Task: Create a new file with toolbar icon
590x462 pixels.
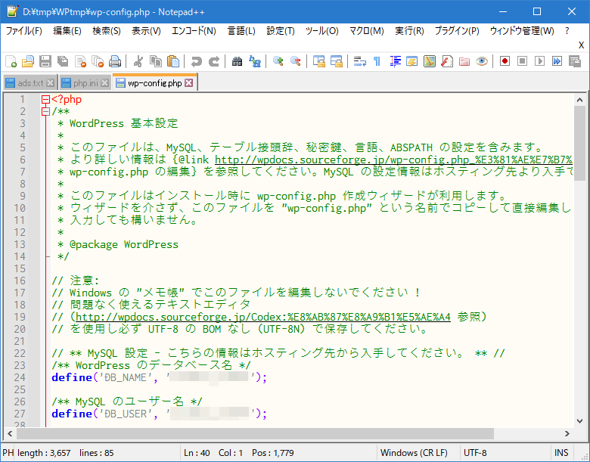Action: click(x=11, y=61)
